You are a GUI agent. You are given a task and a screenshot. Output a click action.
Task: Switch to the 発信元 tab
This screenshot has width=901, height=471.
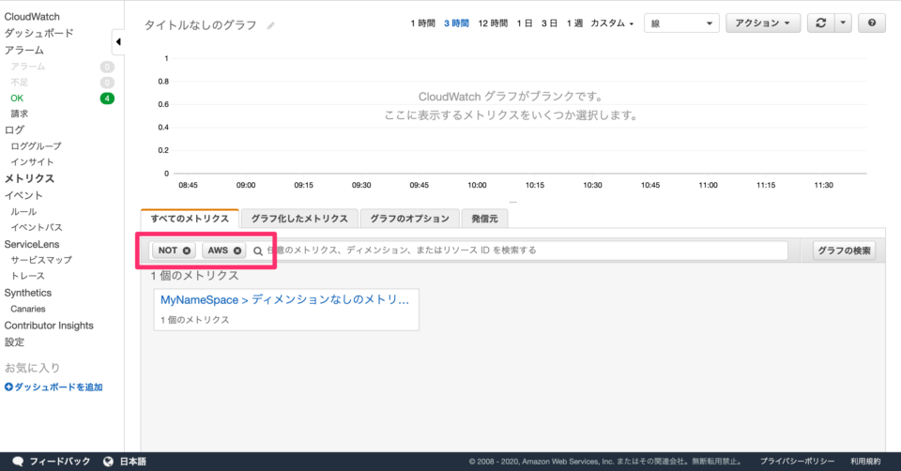tap(484, 219)
